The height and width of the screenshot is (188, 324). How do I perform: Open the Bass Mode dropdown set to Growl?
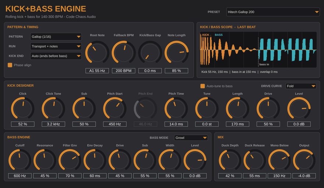[191, 138]
